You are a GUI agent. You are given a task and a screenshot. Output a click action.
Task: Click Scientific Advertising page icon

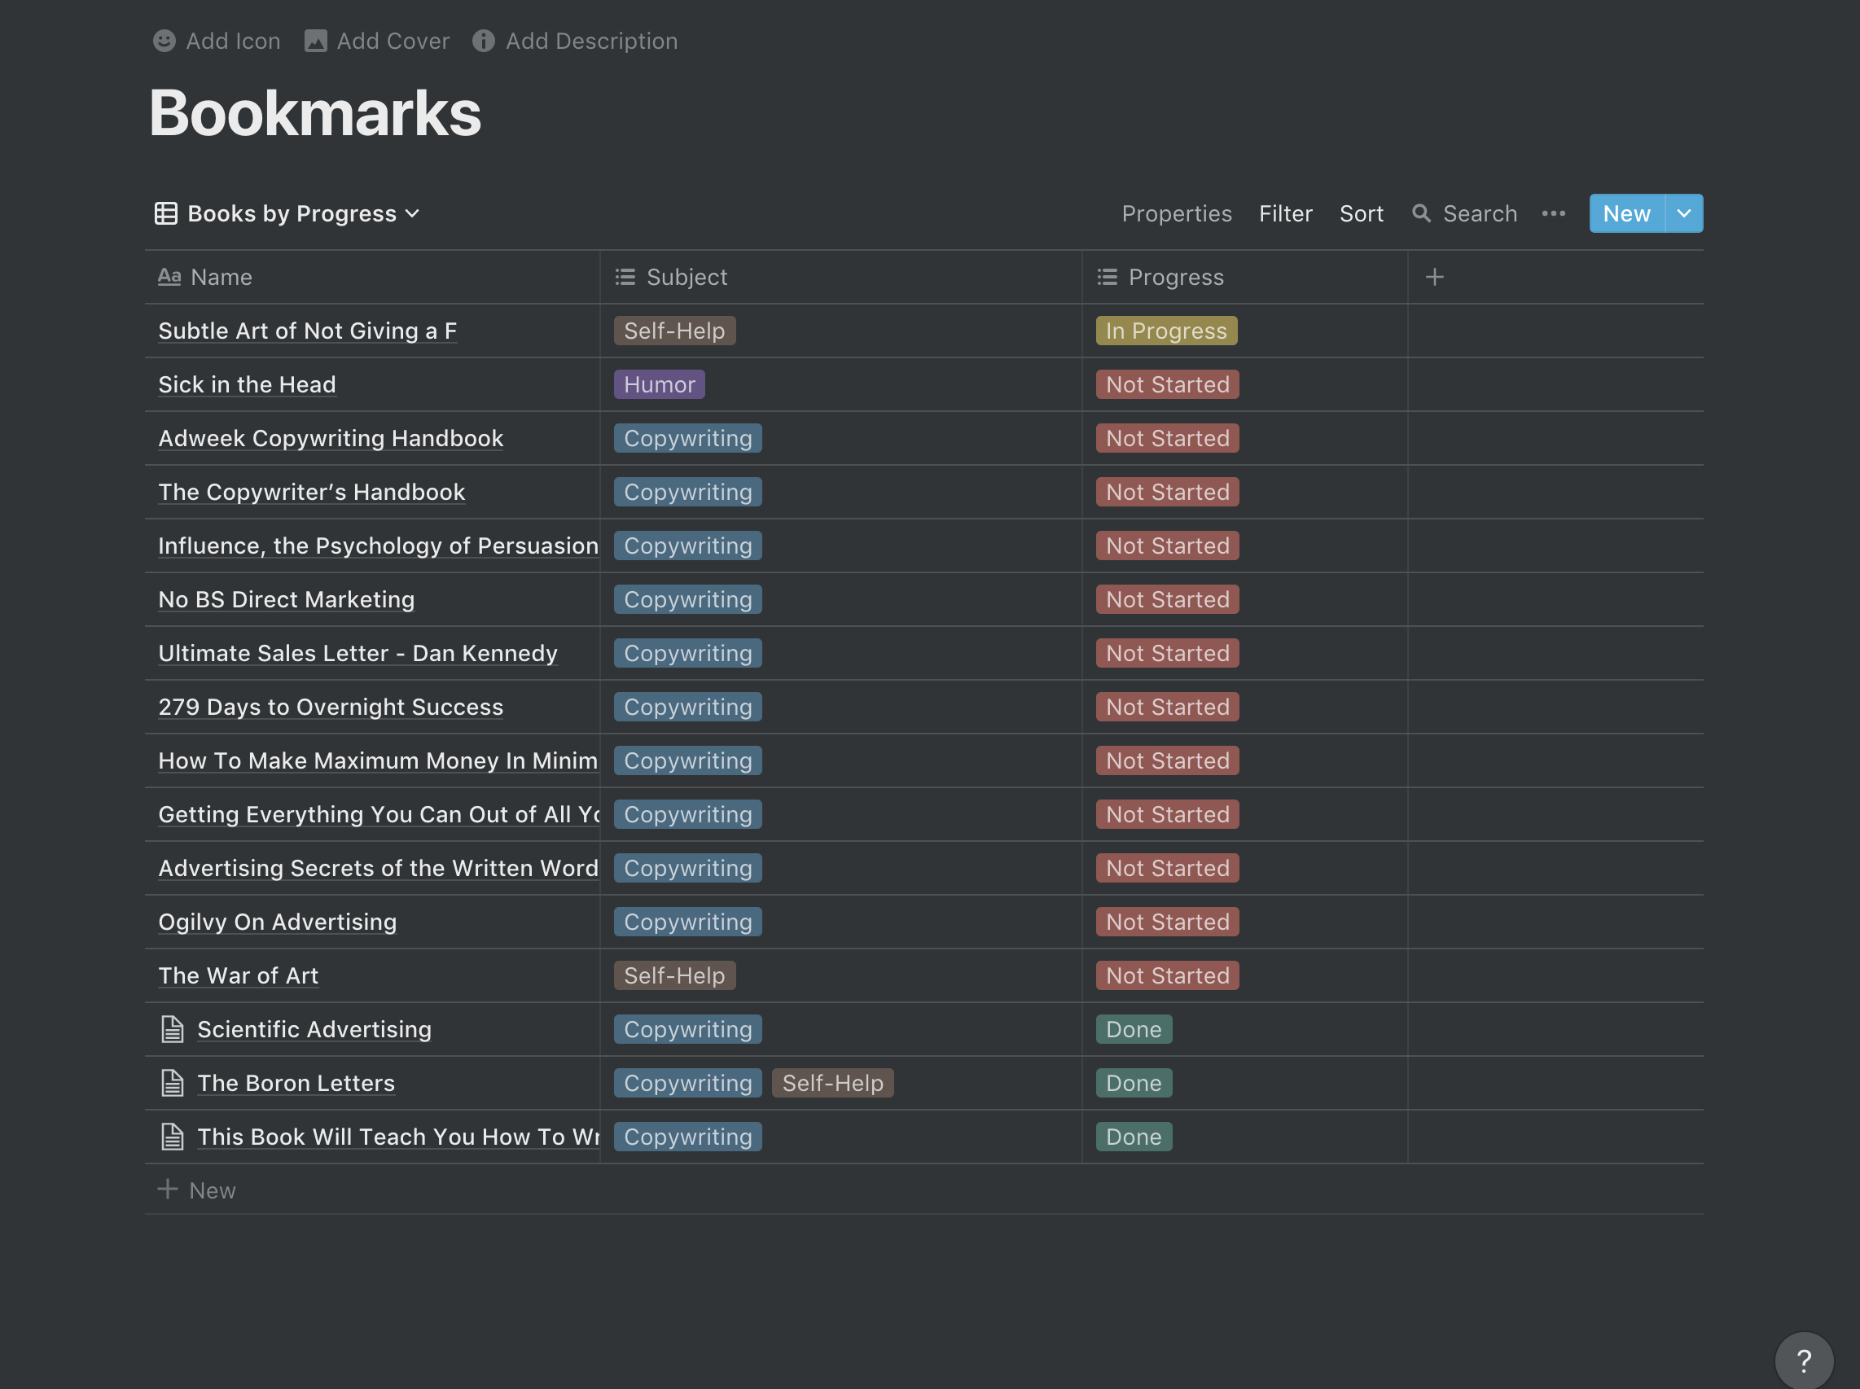[x=173, y=1029]
